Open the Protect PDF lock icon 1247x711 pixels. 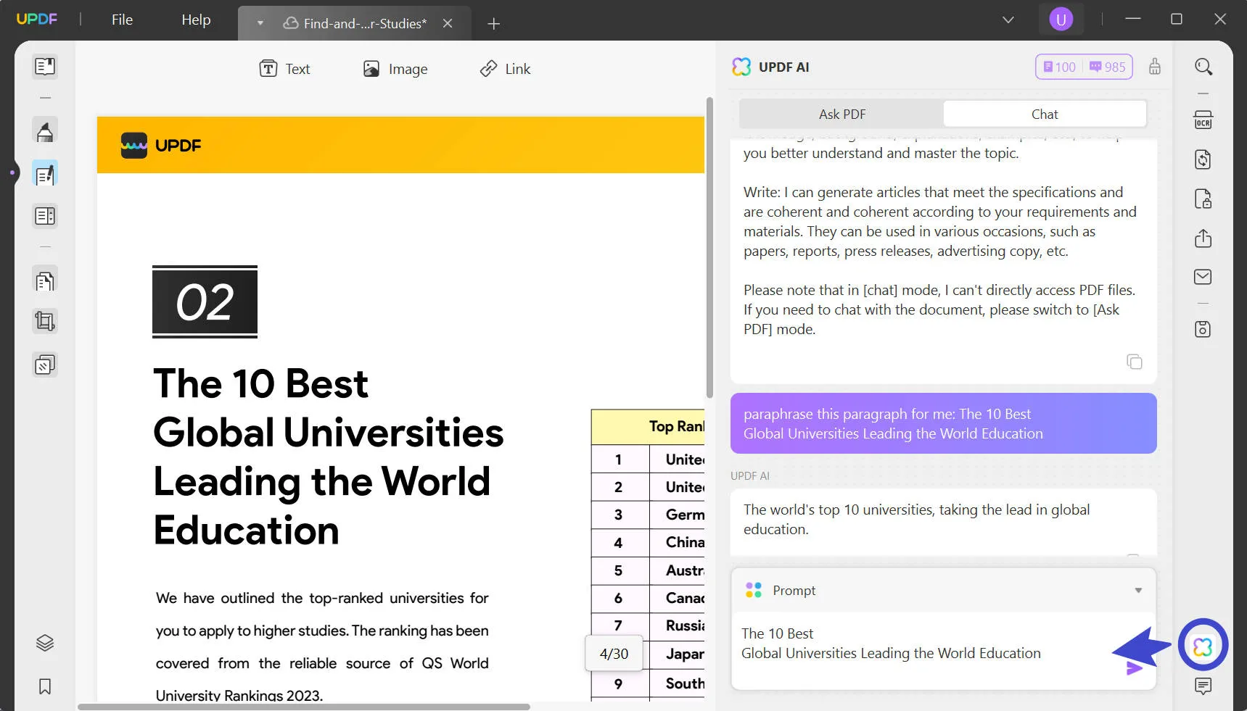pos(1203,199)
